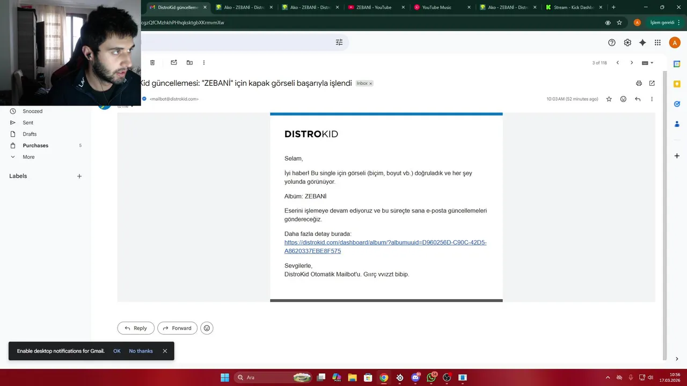Click the page vertical scrollbar
The image size is (687, 386).
click(665, 214)
